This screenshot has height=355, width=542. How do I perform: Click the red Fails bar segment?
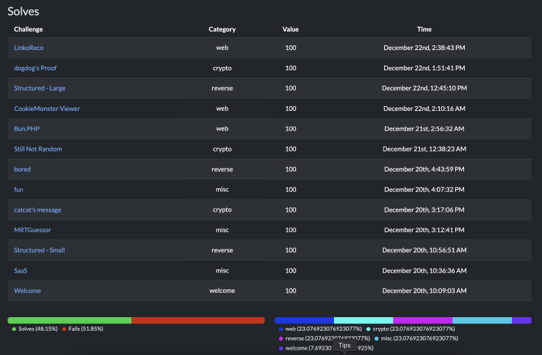(198, 320)
